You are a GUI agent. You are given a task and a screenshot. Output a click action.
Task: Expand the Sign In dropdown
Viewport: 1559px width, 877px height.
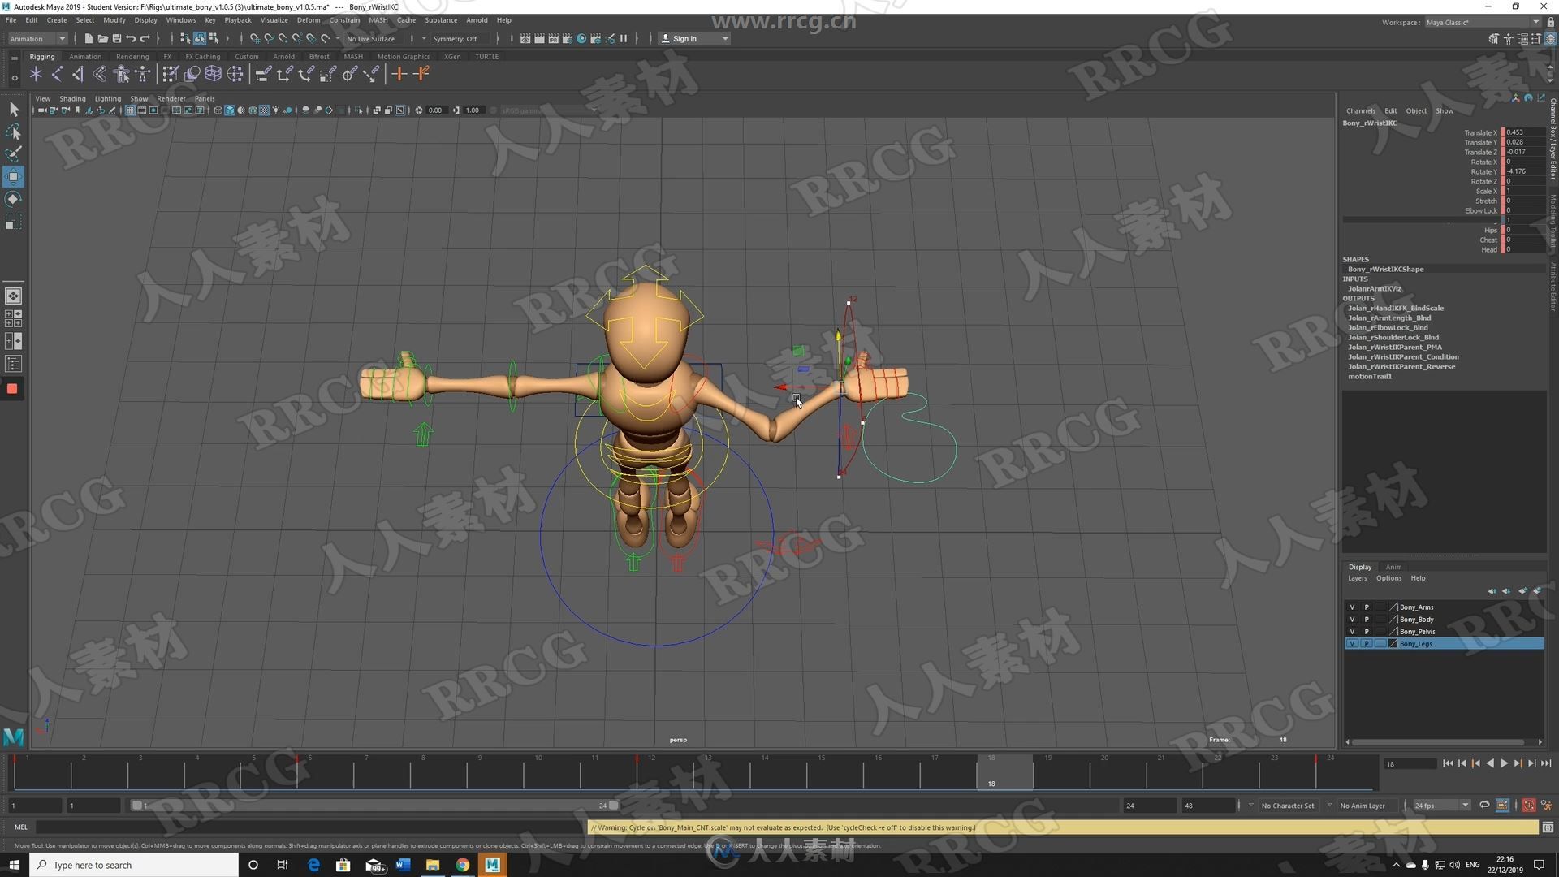[x=693, y=38]
